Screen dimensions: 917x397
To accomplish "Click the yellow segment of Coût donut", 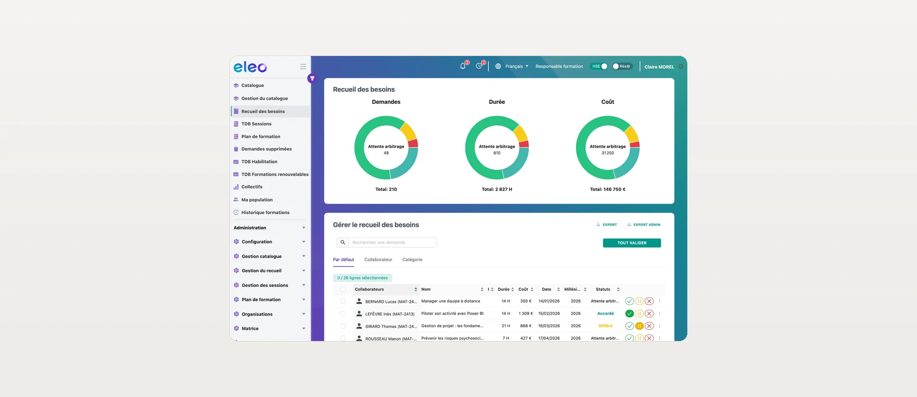I will [x=632, y=134].
